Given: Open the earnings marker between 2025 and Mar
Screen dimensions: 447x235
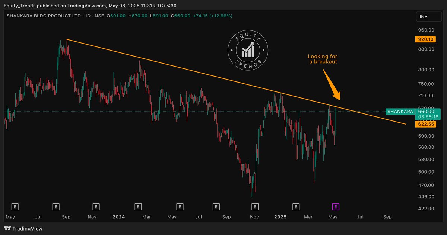Looking at the screenshot, I should point(296,206).
